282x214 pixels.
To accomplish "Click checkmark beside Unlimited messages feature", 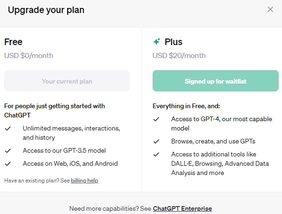I will pos(8,128).
